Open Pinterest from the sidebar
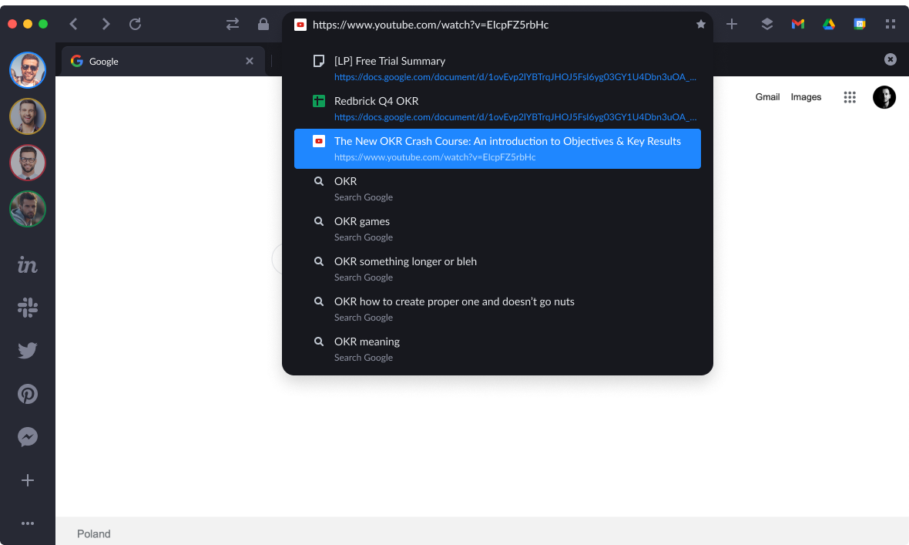909x545 pixels. click(28, 394)
